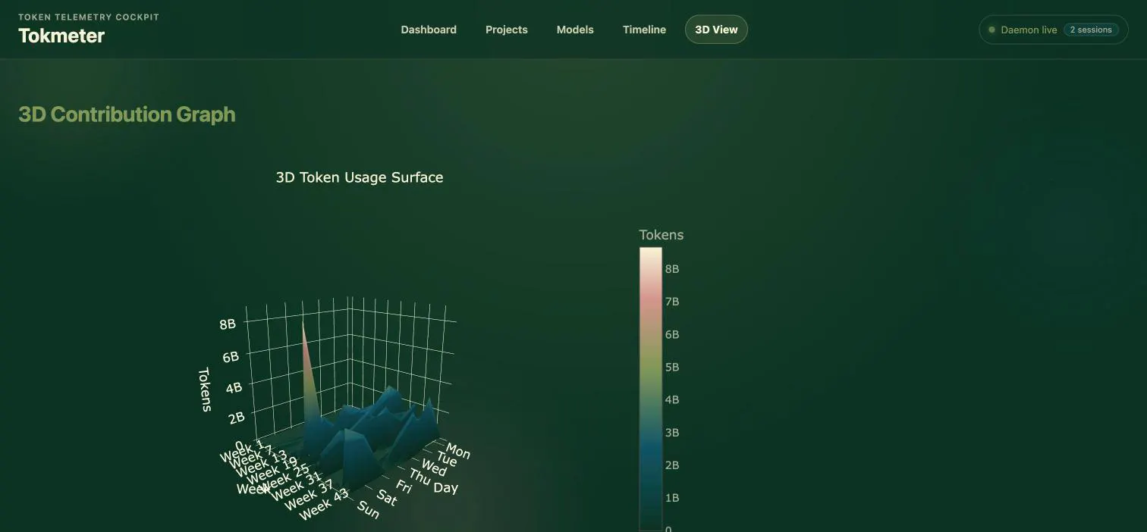Click the "Sun" day axis label

click(368, 510)
